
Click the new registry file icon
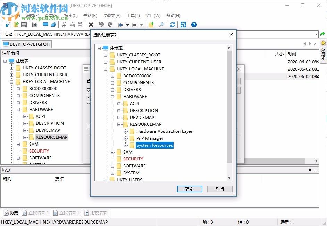coord(8,25)
